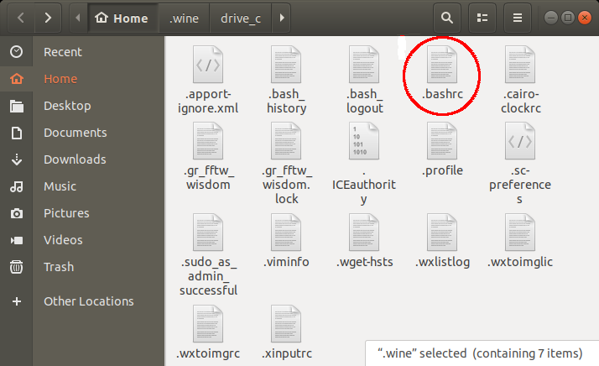599x366 pixels.
Task: Select the Pictures camera icon in sidebar
Action: [17, 213]
